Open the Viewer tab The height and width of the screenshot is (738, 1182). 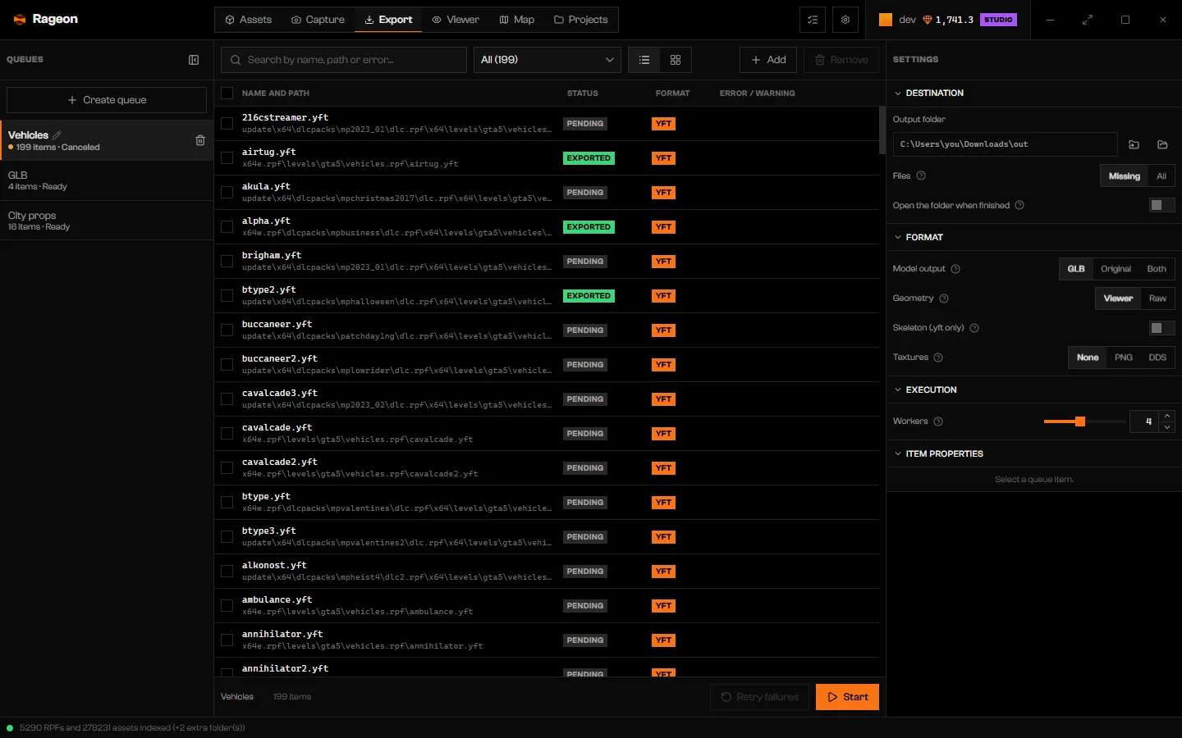(456, 20)
